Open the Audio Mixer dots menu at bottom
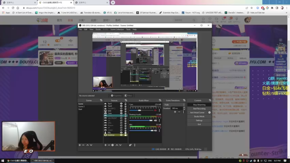The image size is (290, 163). [x=134, y=145]
